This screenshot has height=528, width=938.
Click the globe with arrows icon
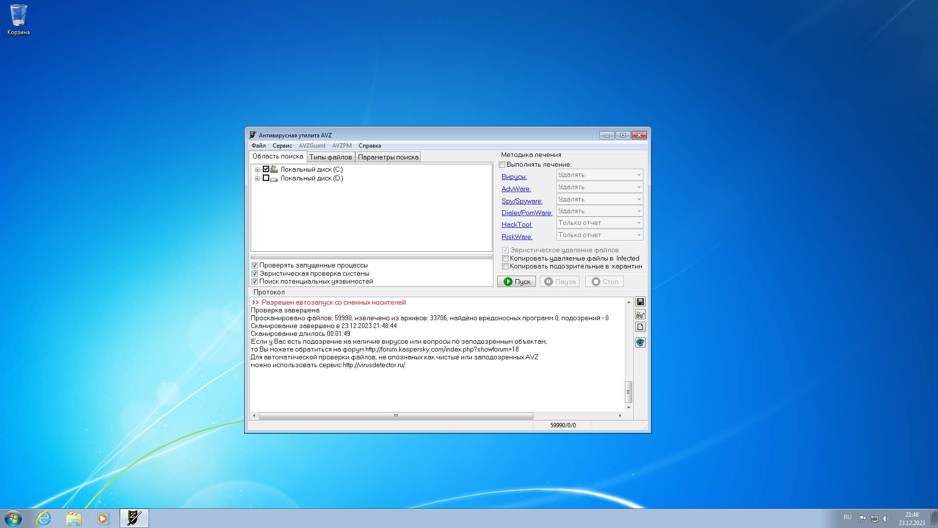coord(640,342)
